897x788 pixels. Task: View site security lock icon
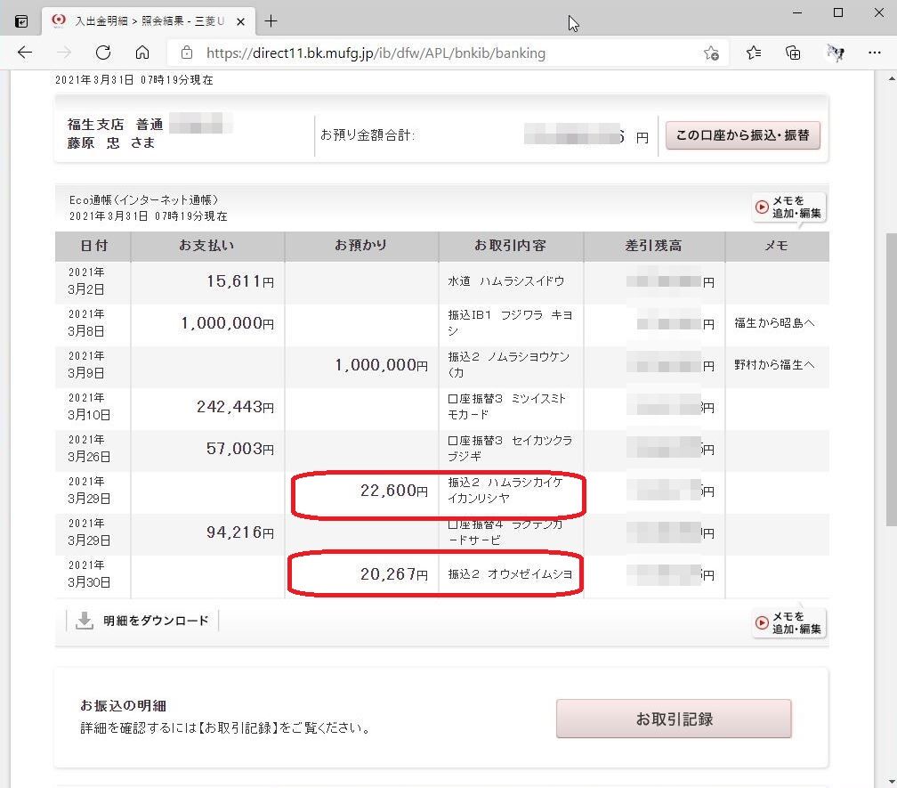pyautogui.click(x=187, y=53)
